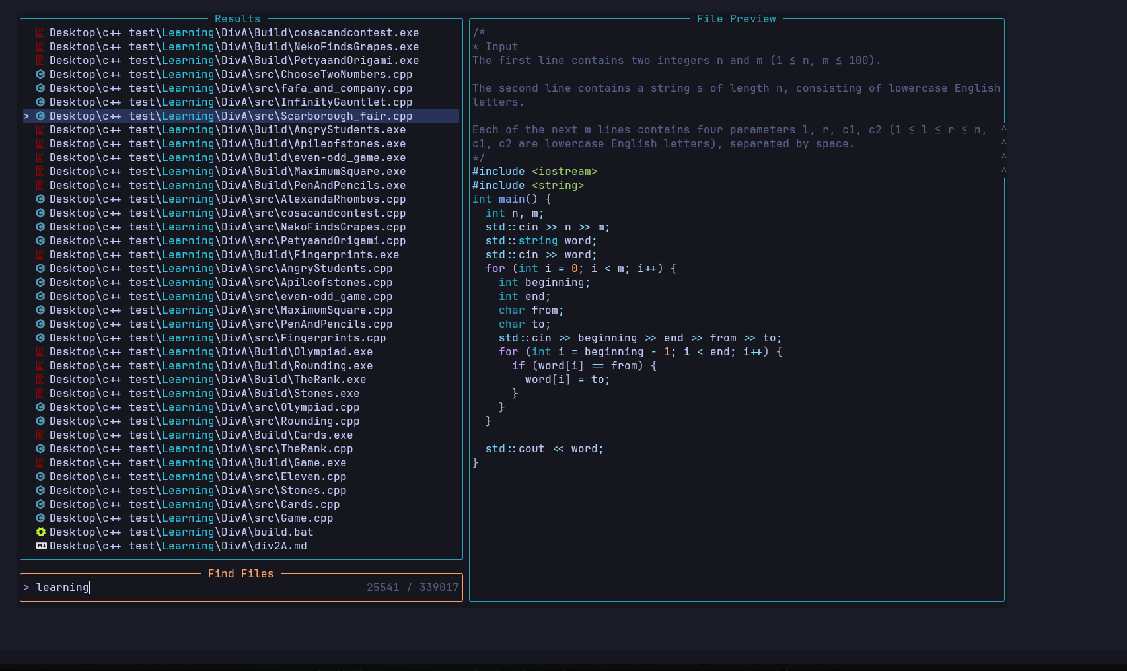
Task: Open the TheRank.cpp result
Action: click(x=201, y=449)
